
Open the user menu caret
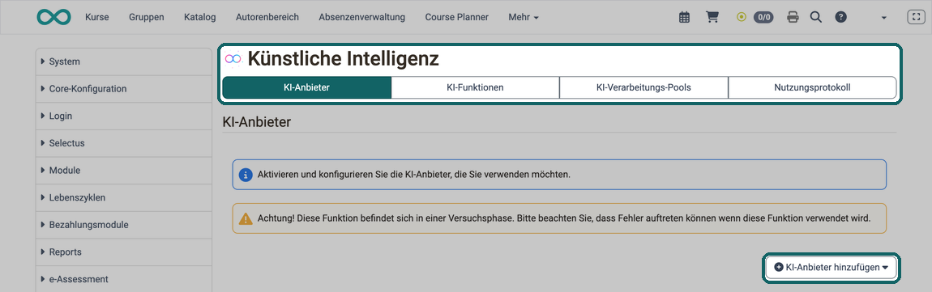(884, 18)
